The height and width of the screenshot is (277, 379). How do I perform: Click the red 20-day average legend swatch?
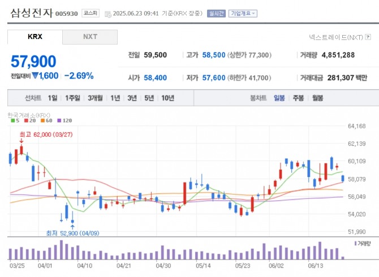tap(27, 120)
